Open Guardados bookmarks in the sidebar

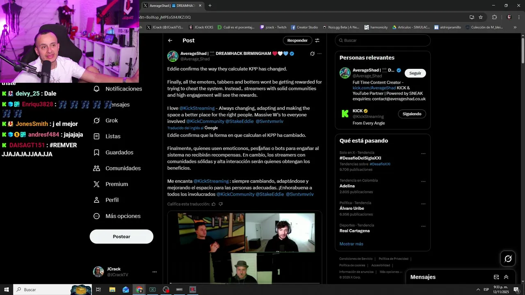114,152
